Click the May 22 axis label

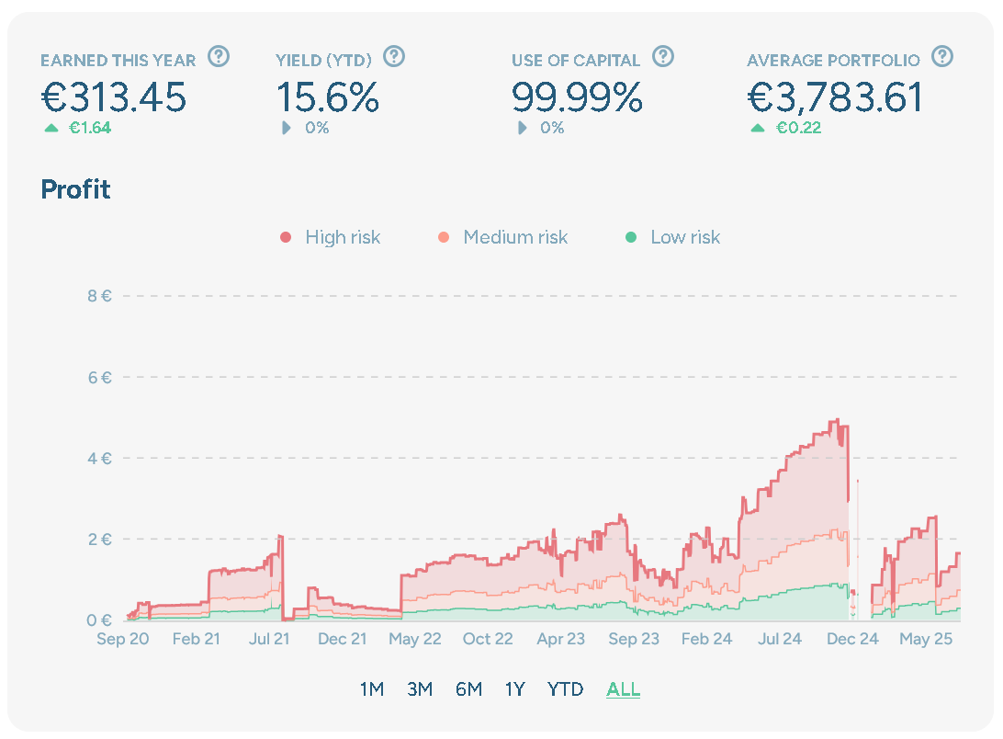pyautogui.click(x=415, y=639)
